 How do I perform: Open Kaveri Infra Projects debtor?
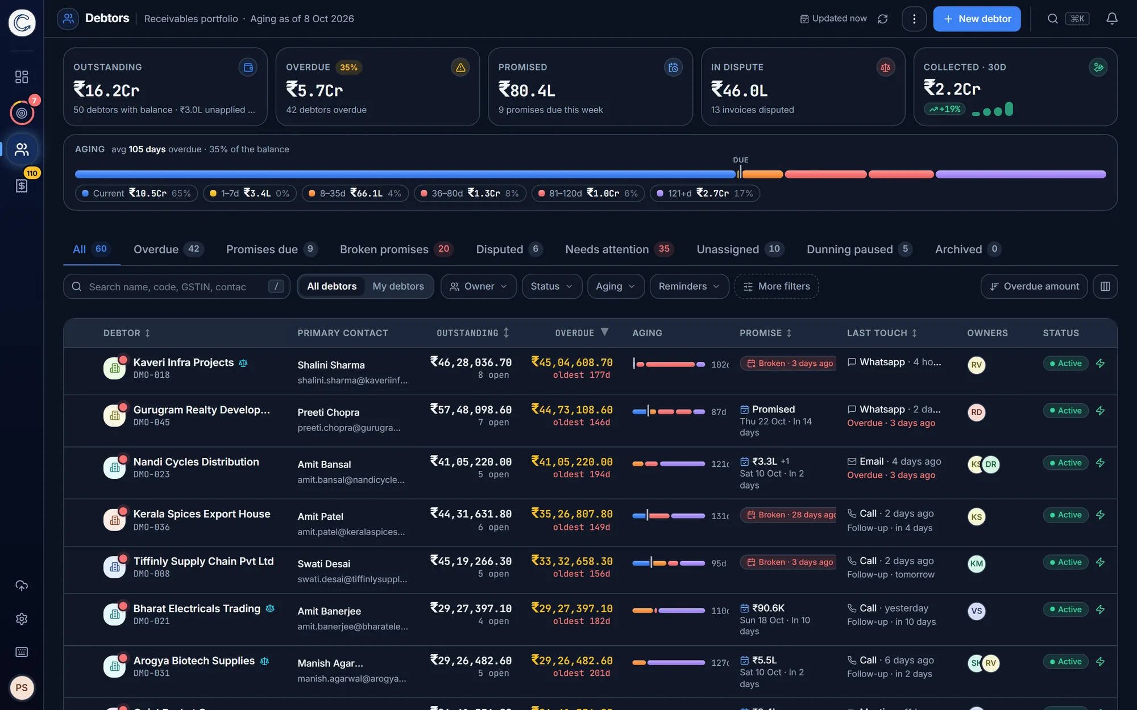[183, 362]
